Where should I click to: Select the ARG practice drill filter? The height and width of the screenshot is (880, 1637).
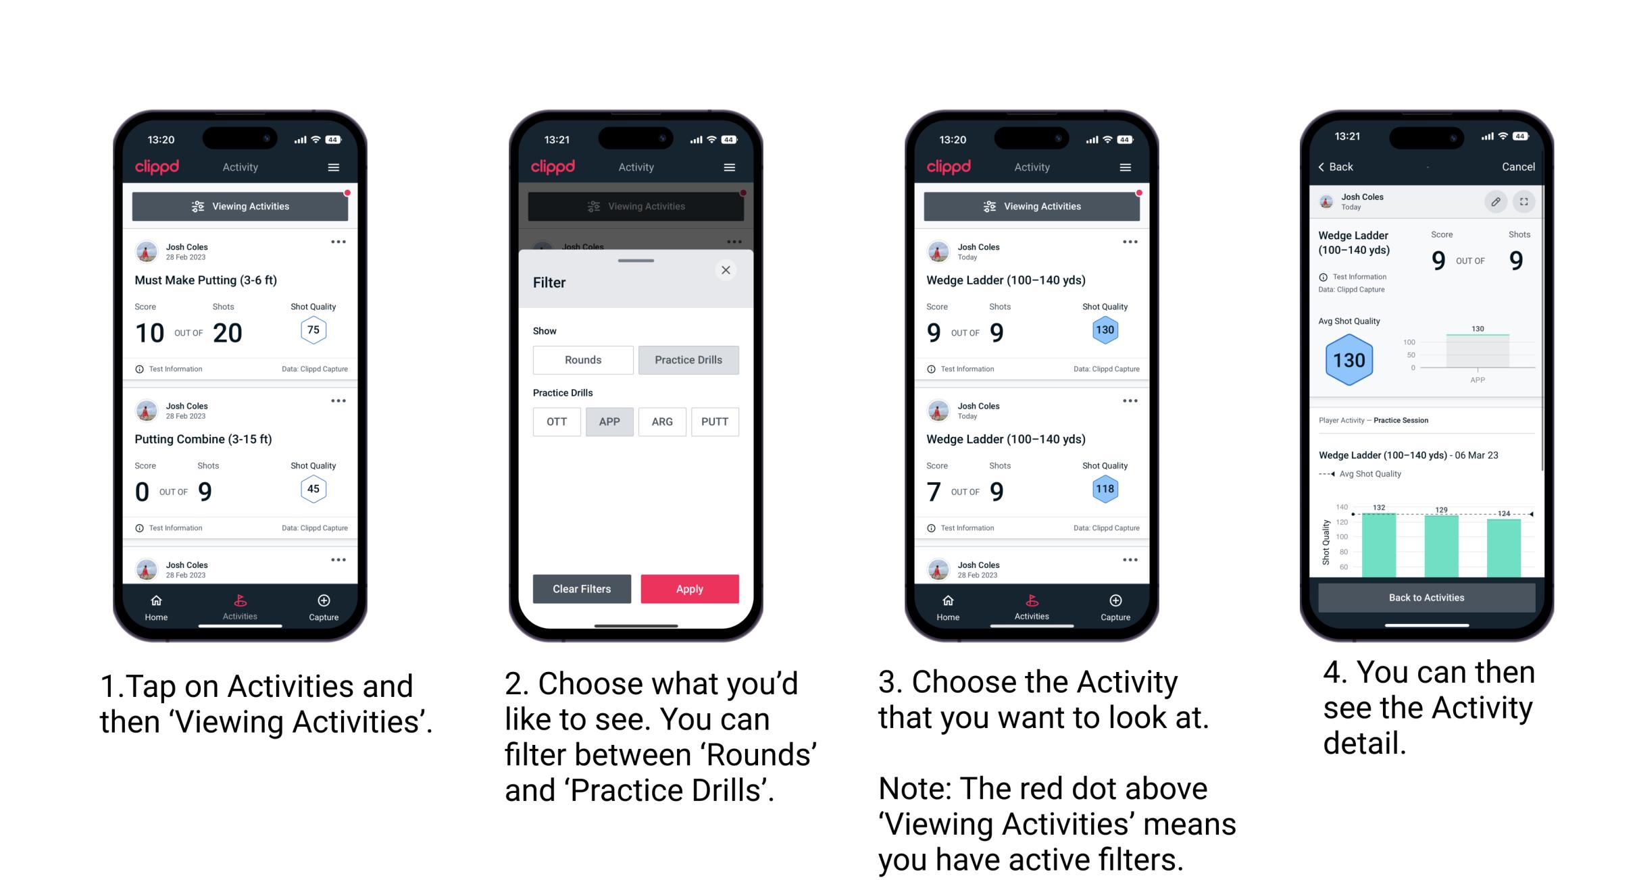click(x=661, y=421)
